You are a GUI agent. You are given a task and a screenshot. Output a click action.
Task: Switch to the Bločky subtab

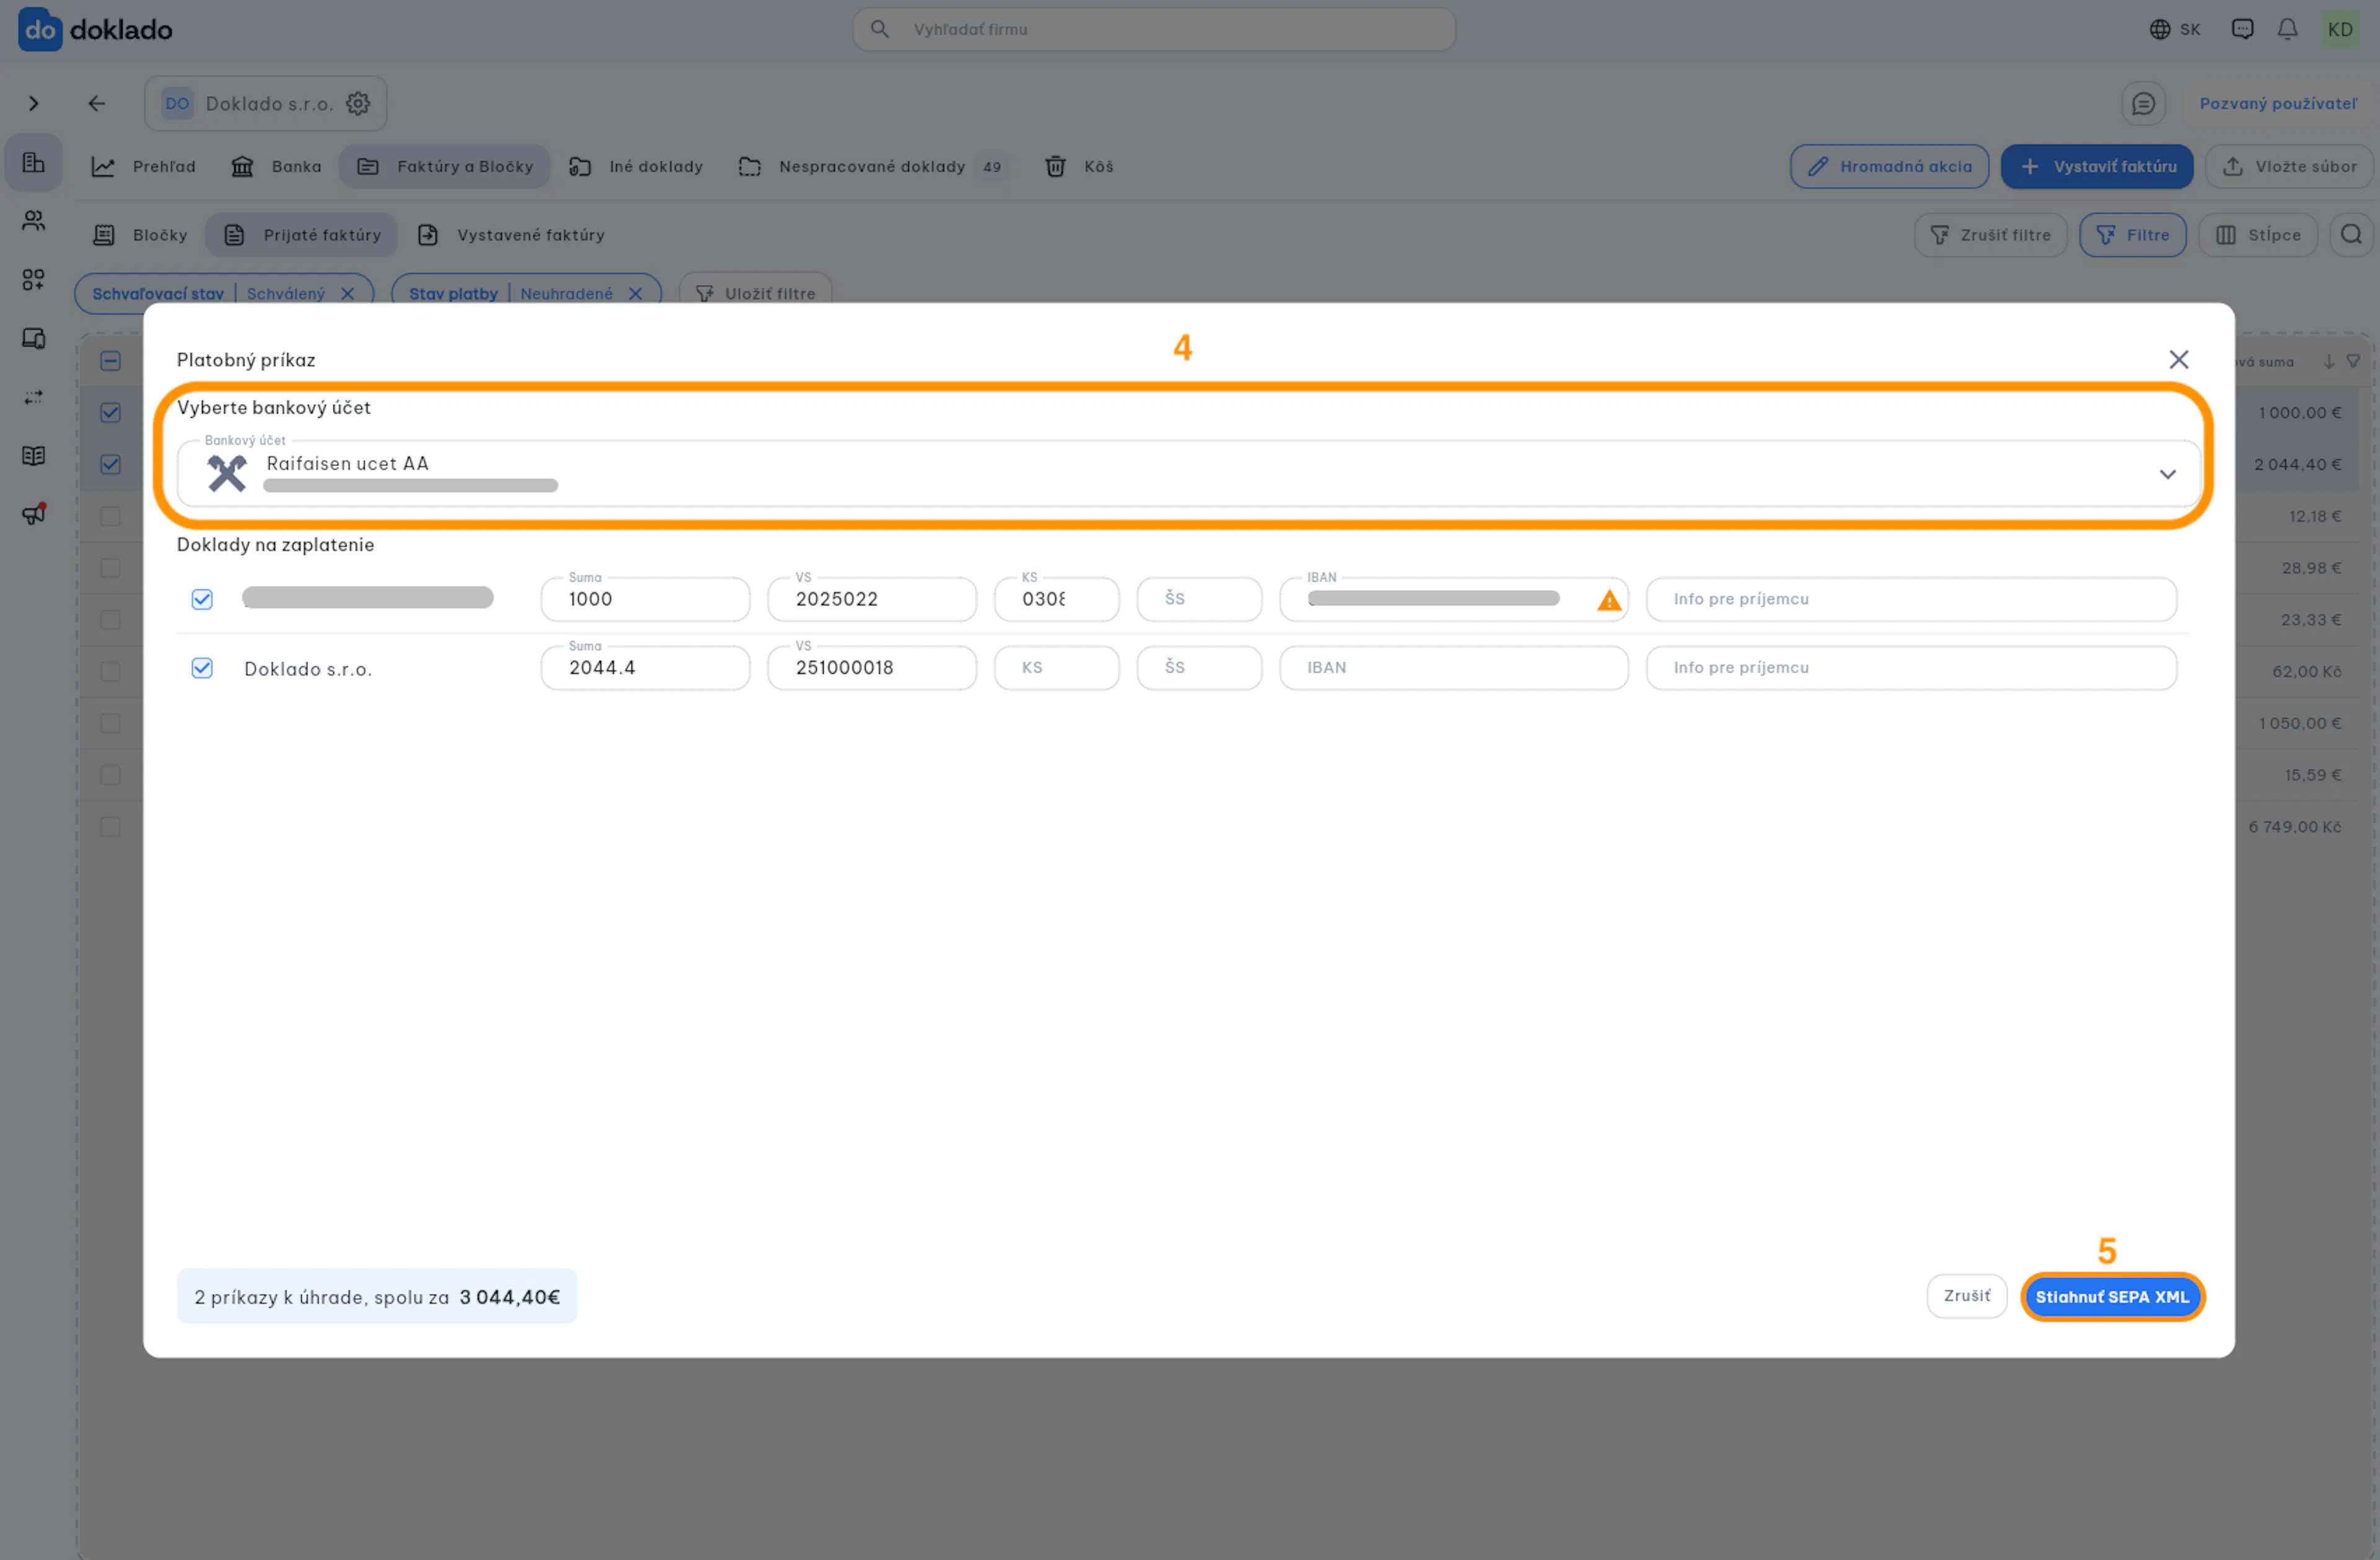140,234
